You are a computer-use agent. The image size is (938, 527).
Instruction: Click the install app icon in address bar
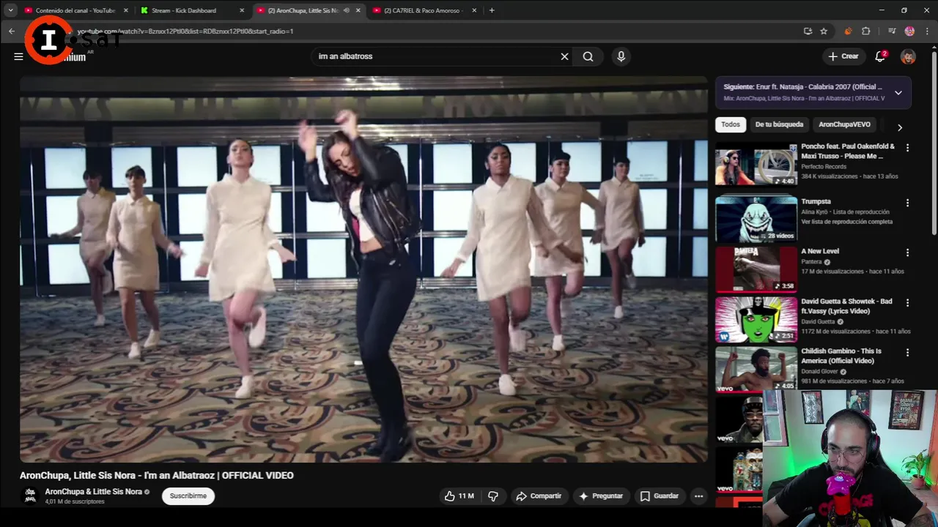(808, 31)
